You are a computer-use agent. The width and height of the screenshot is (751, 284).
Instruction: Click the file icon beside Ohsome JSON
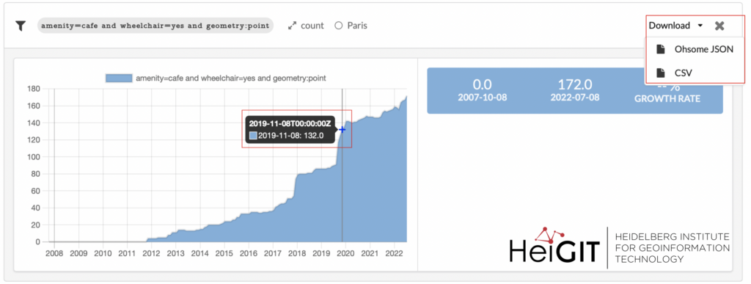661,49
